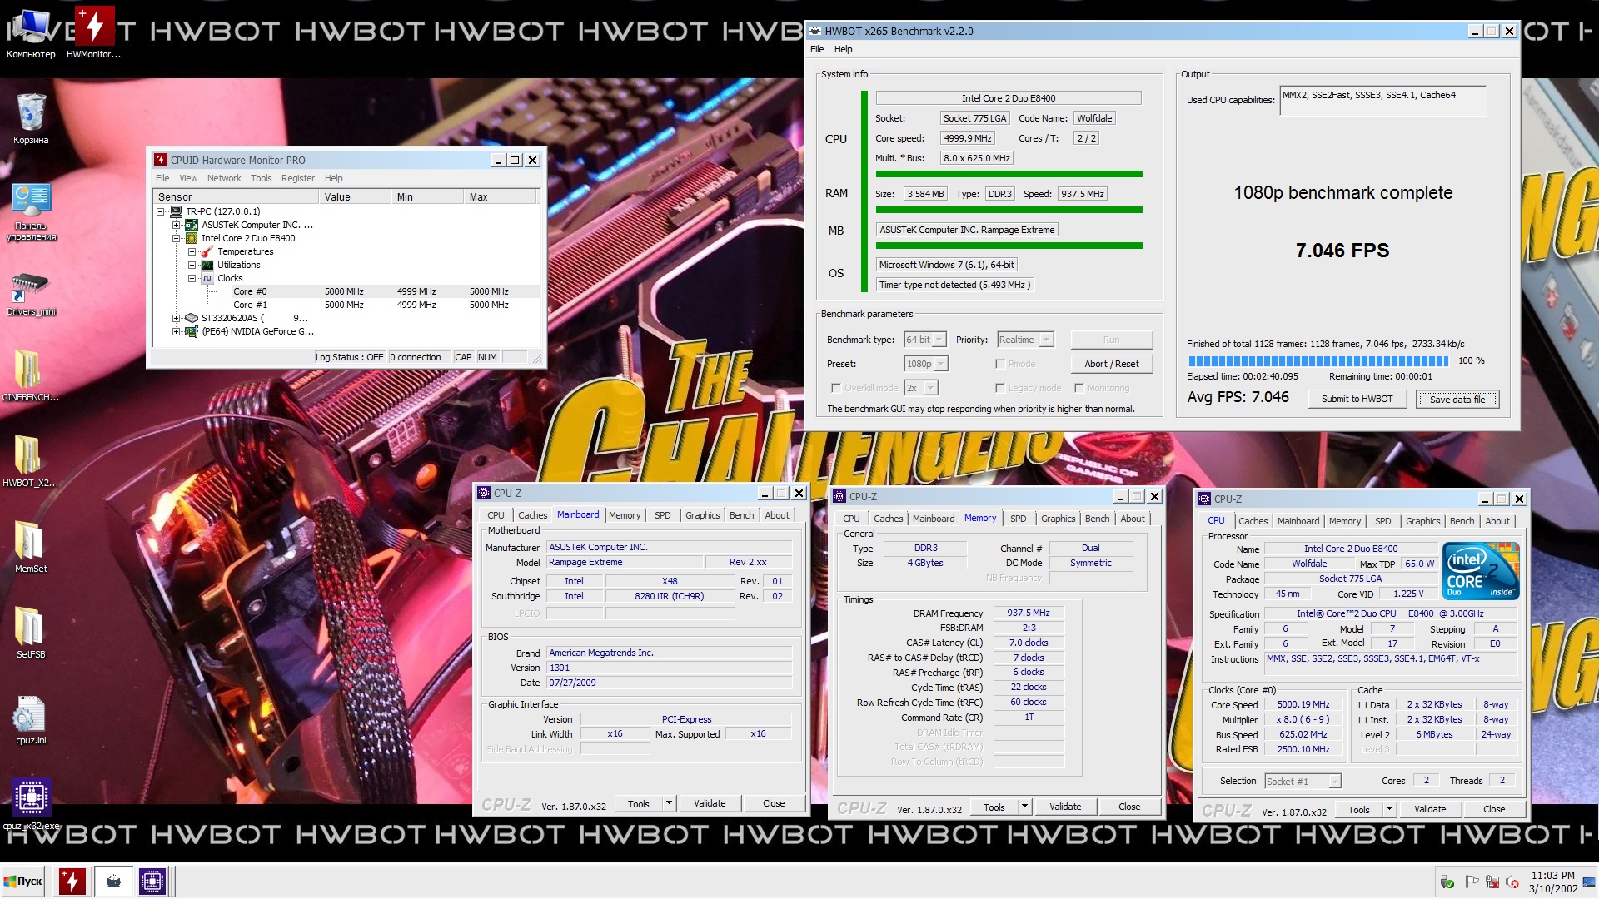Click the HWMonitor taskbar icon
Image resolution: width=1599 pixels, height=899 pixels.
coord(72,882)
